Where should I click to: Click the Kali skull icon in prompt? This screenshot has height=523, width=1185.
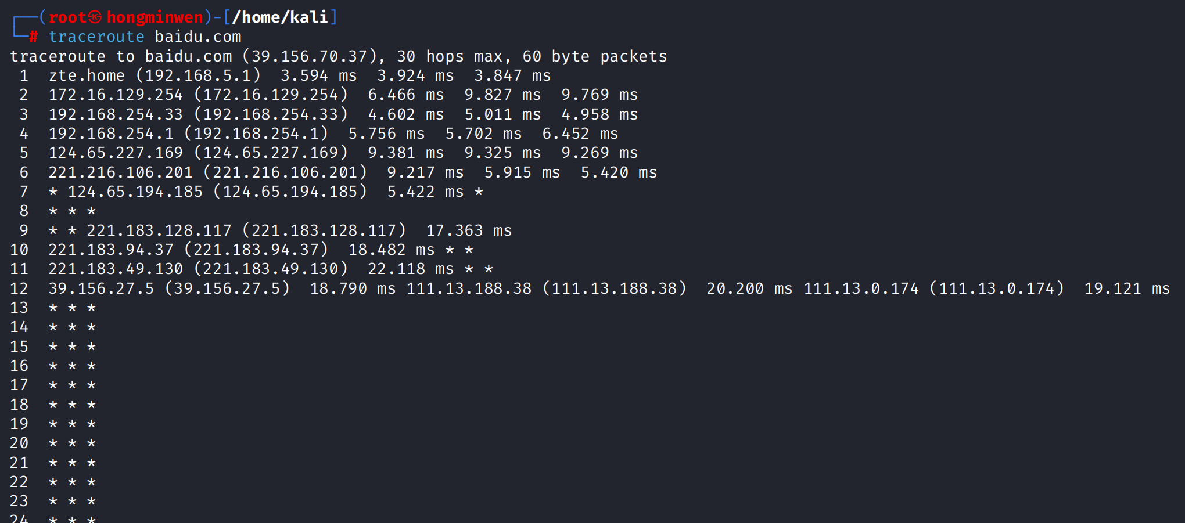pyautogui.click(x=95, y=17)
